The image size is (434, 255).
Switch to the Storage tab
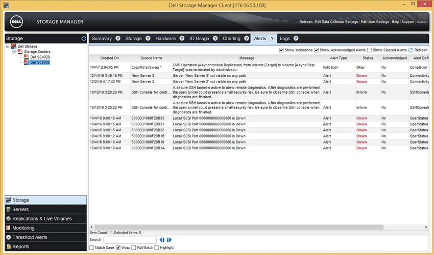click(133, 38)
